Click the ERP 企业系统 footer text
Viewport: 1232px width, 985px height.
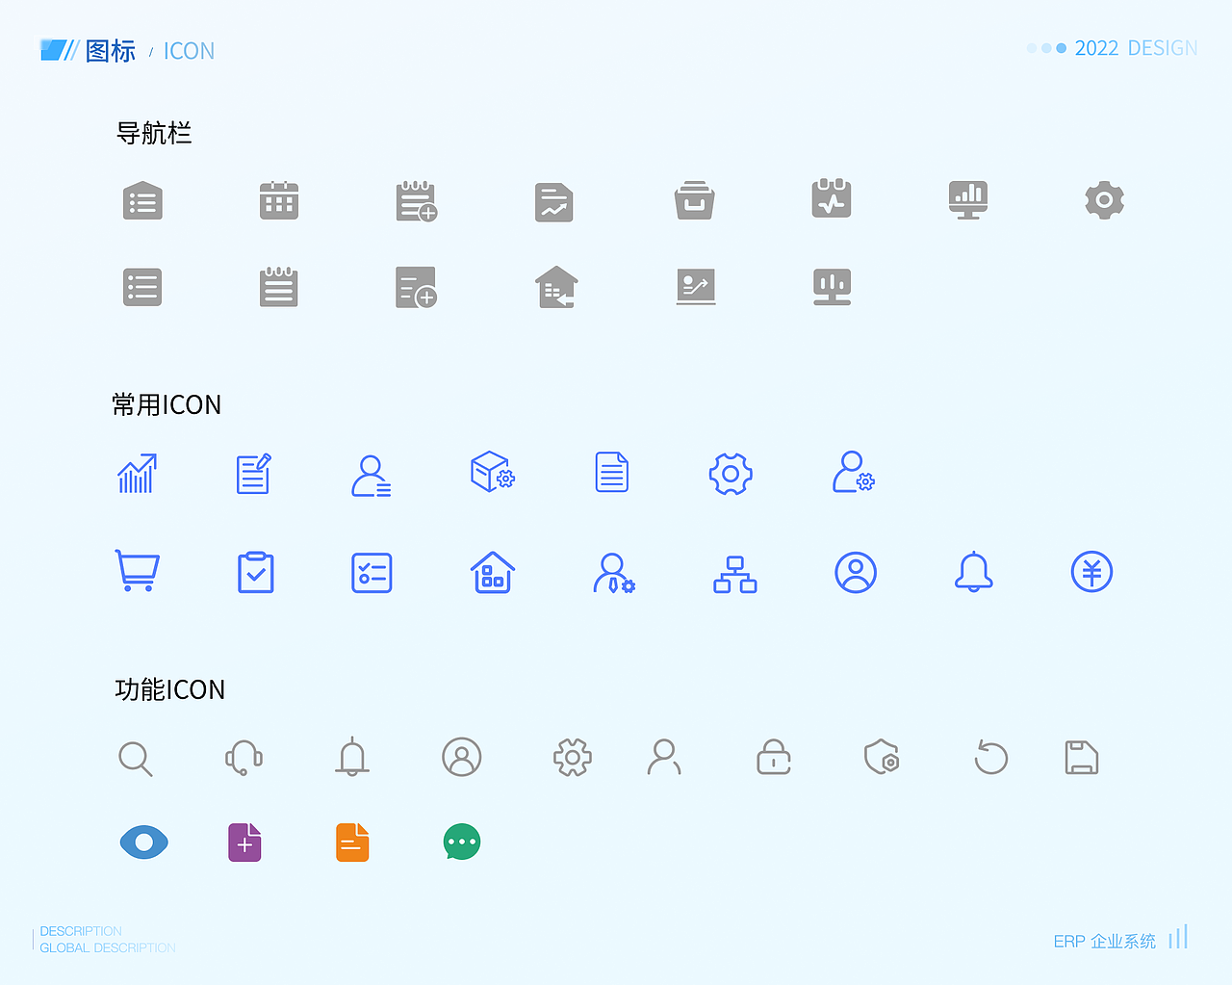(x=1105, y=941)
